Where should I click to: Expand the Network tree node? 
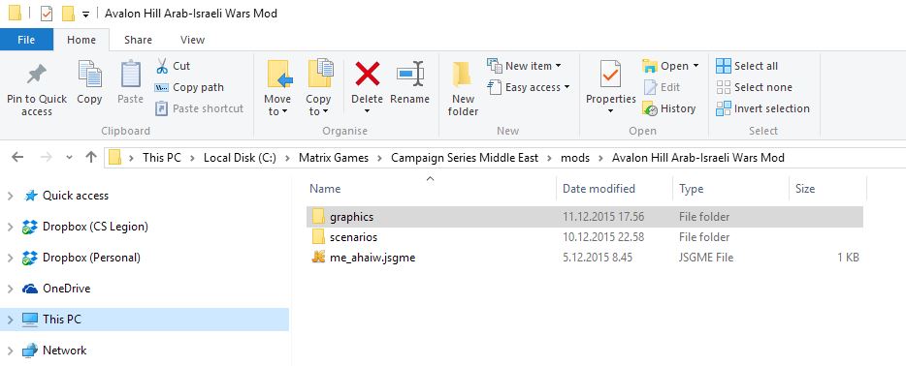10,351
